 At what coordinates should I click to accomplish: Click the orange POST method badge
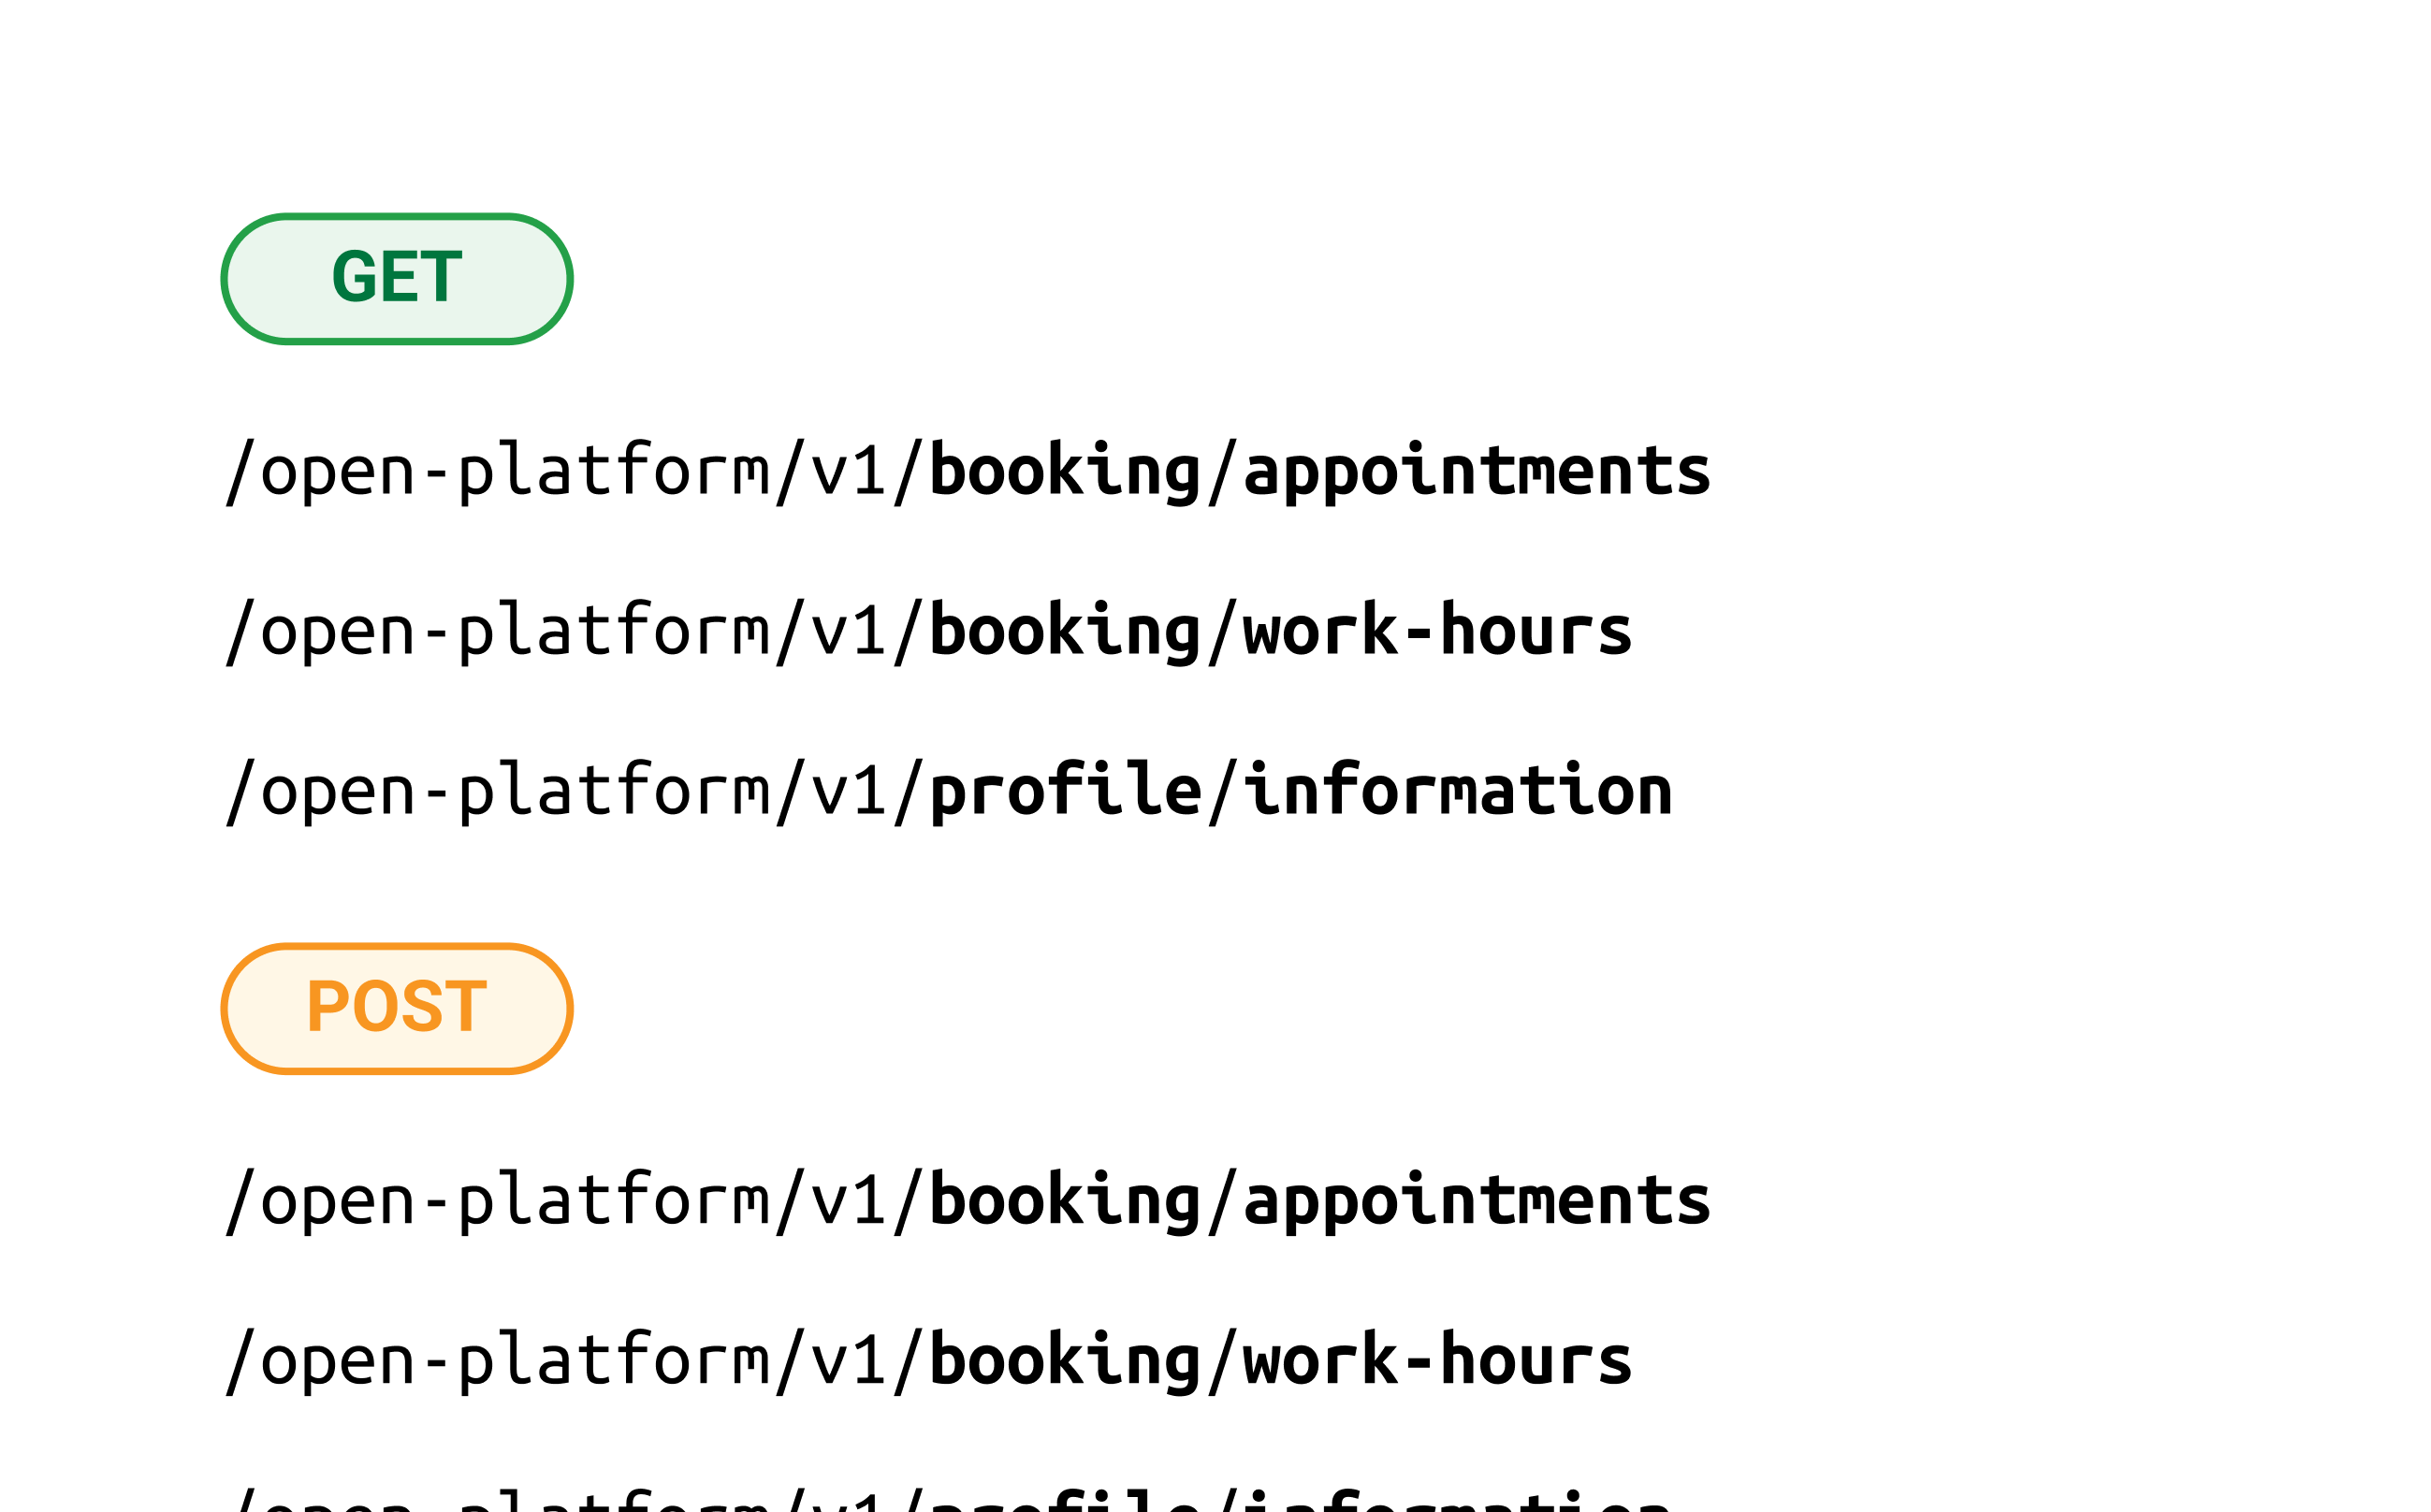tap(396, 1008)
